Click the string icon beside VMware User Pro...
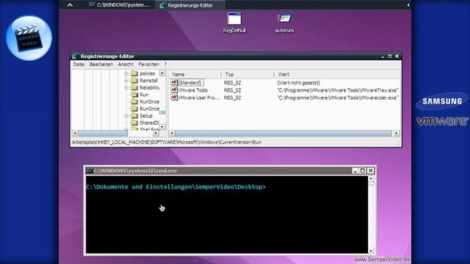Image resolution: width=470 pixels, height=264 pixels. click(x=174, y=98)
